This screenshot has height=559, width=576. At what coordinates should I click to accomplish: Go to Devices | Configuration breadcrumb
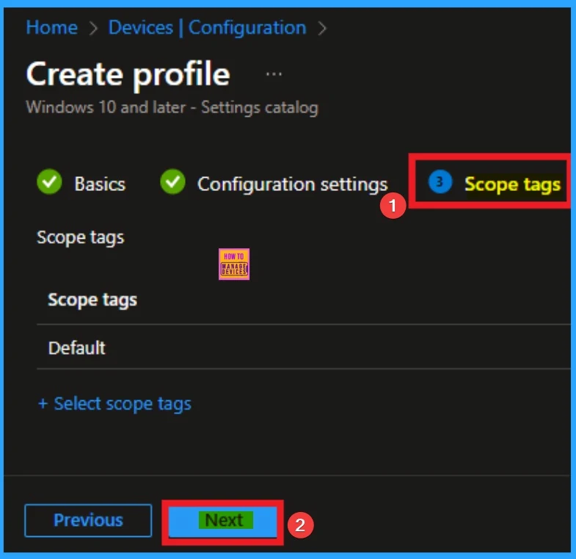(207, 28)
